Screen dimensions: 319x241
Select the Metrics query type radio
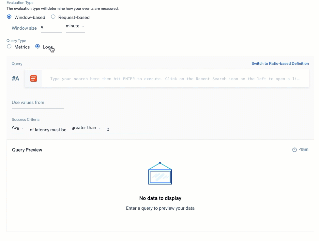click(9, 47)
